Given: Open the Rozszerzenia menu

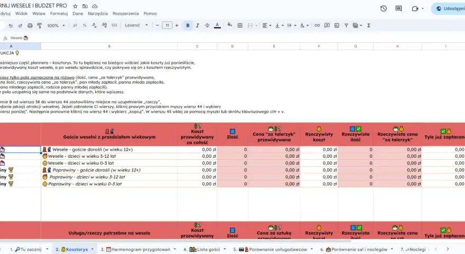Looking at the screenshot, I should click(x=125, y=14).
